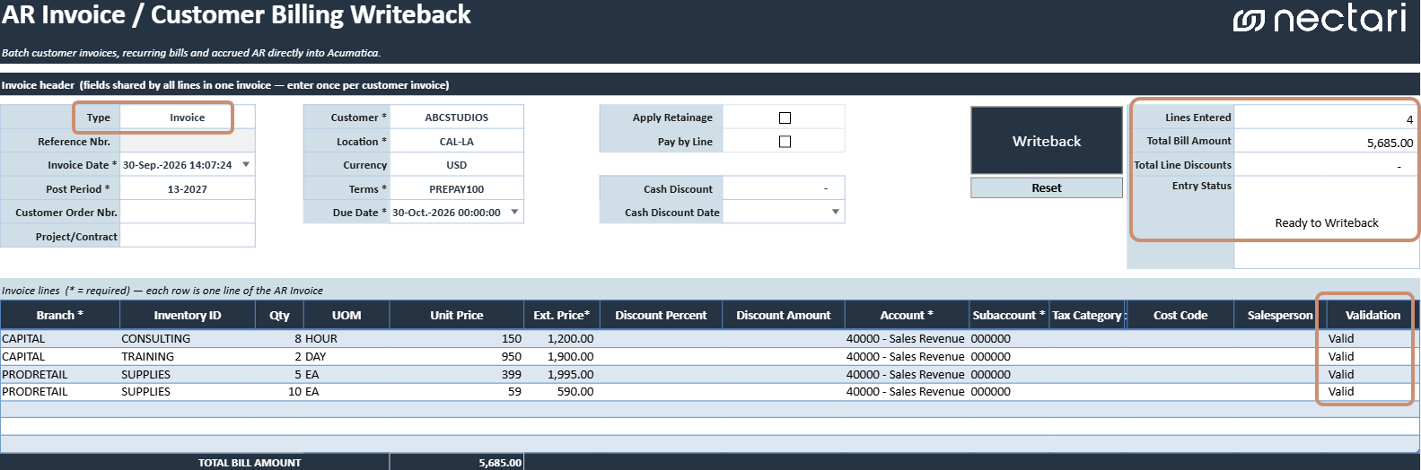The height and width of the screenshot is (470, 1421).
Task: Select the 1,995.00 extended price cell
Action: [562, 375]
